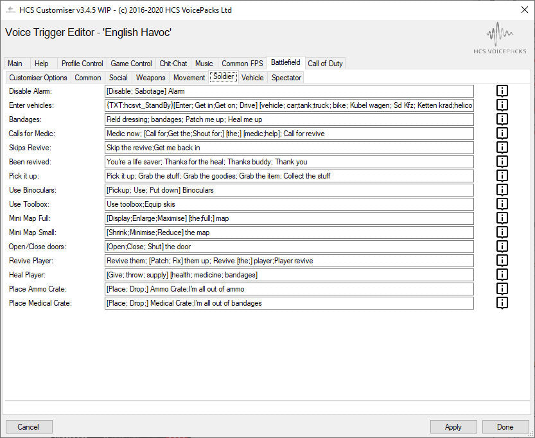Open info icon beside Enter vehicles row
Image resolution: width=535 pixels, height=438 pixels.
502,105
